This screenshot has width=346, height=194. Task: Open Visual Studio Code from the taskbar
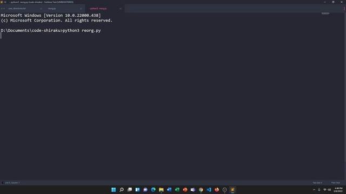point(209,190)
